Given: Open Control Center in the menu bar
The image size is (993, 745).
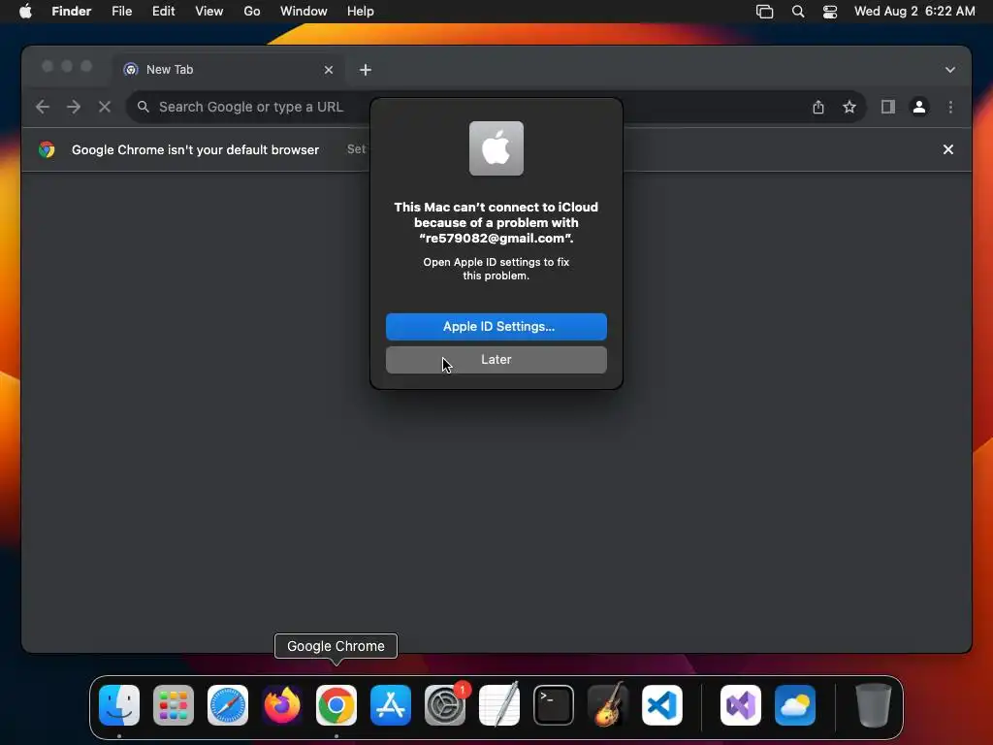Looking at the screenshot, I should (830, 12).
